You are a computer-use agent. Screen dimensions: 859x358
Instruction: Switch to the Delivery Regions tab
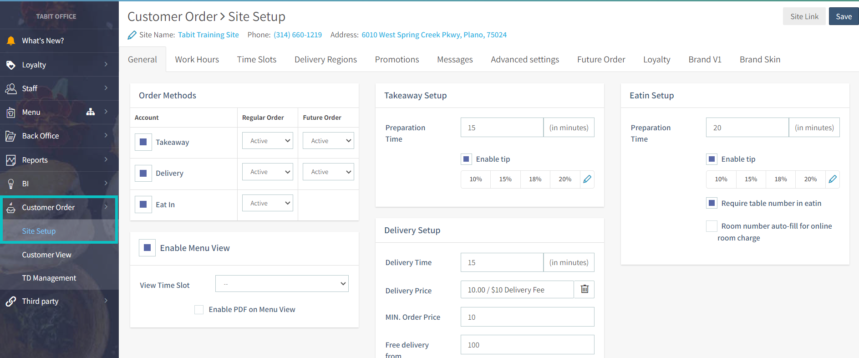point(325,60)
